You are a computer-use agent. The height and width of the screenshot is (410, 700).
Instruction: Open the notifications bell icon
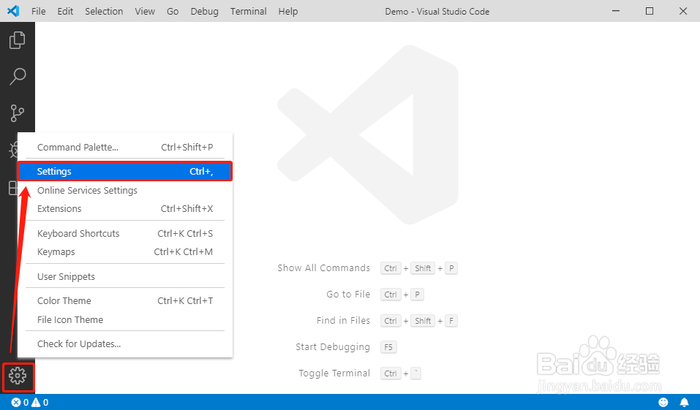pos(685,403)
